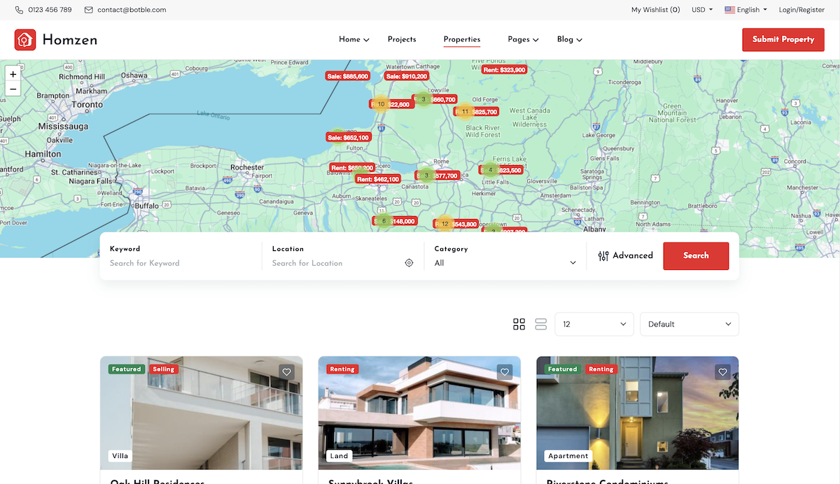Expand the Blog navigation menu
Screen dimensions: 840x484
click(x=569, y=40)
